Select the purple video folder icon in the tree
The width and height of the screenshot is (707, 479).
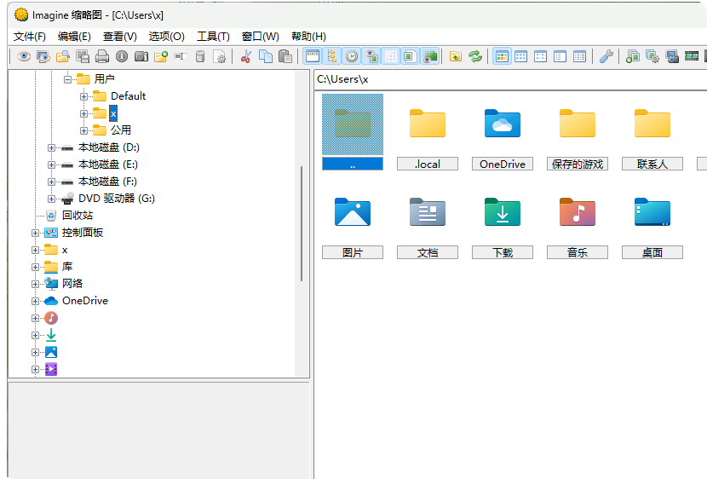[51, 369]
